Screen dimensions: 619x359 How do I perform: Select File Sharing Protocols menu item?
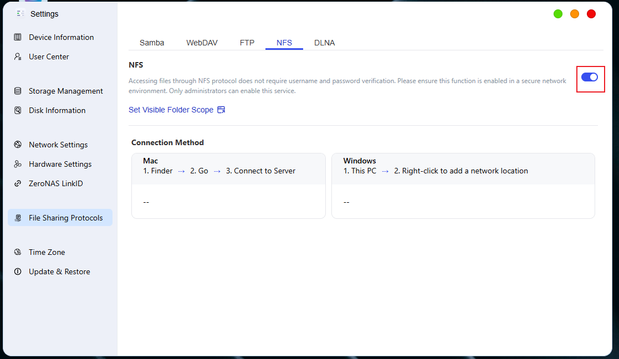point(60,217)
